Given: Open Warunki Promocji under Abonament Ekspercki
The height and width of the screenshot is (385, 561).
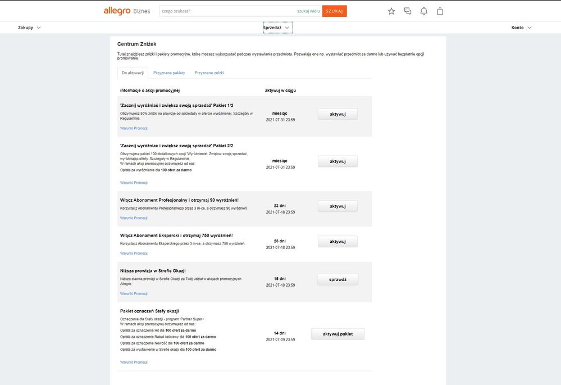Looking at the screenshot, I should [x=134, y=253].
